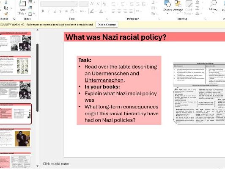Screen dimensions: 225x169
Task: Click the Bullets list icon
Action: (x=113, y=4)
